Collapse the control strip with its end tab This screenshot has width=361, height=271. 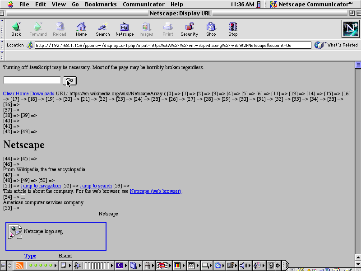(x=286, y=266)
